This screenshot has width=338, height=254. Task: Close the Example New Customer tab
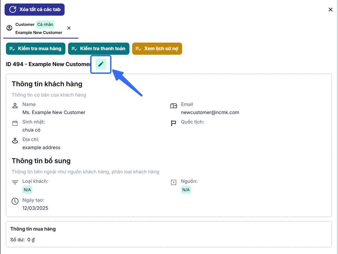pyautogui.click(x=69, y=28)
